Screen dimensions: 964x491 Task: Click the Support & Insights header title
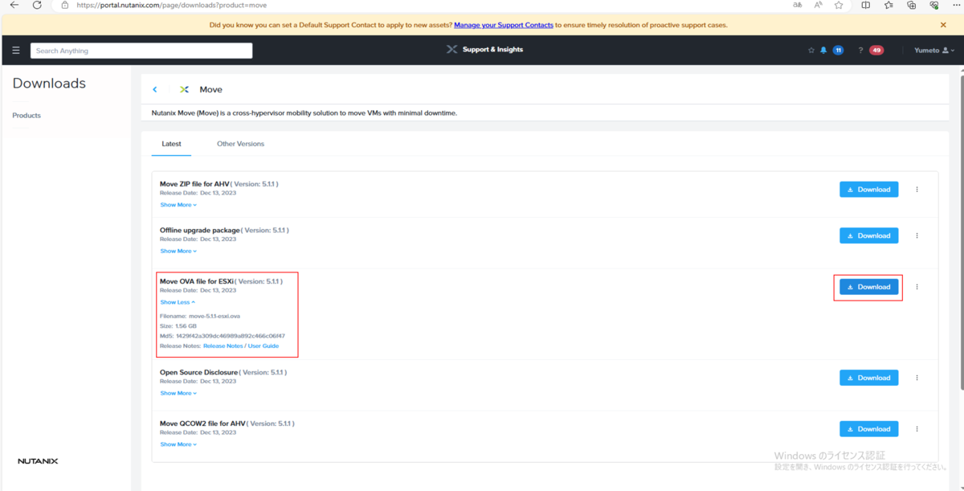[x=492, y=50]
